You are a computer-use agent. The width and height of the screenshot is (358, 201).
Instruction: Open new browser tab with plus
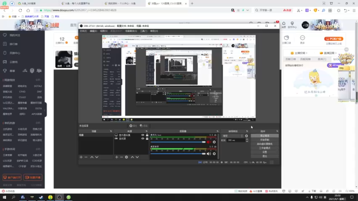click(192, 4)
